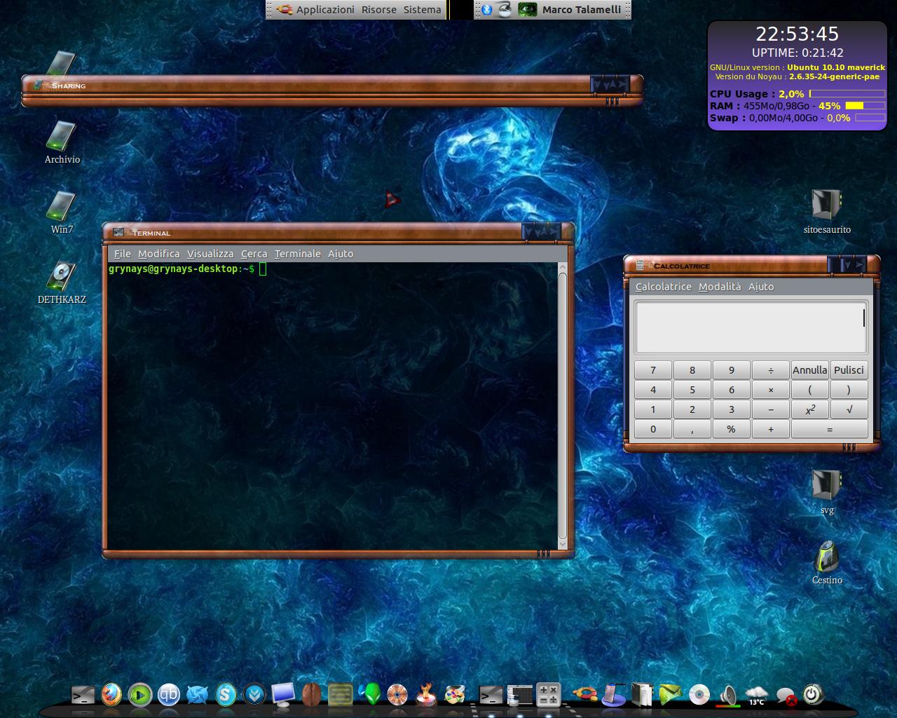This screenshot has width=897, height=718.
Task: Open Modalità menu in calculator
Action: coord(720,287)
